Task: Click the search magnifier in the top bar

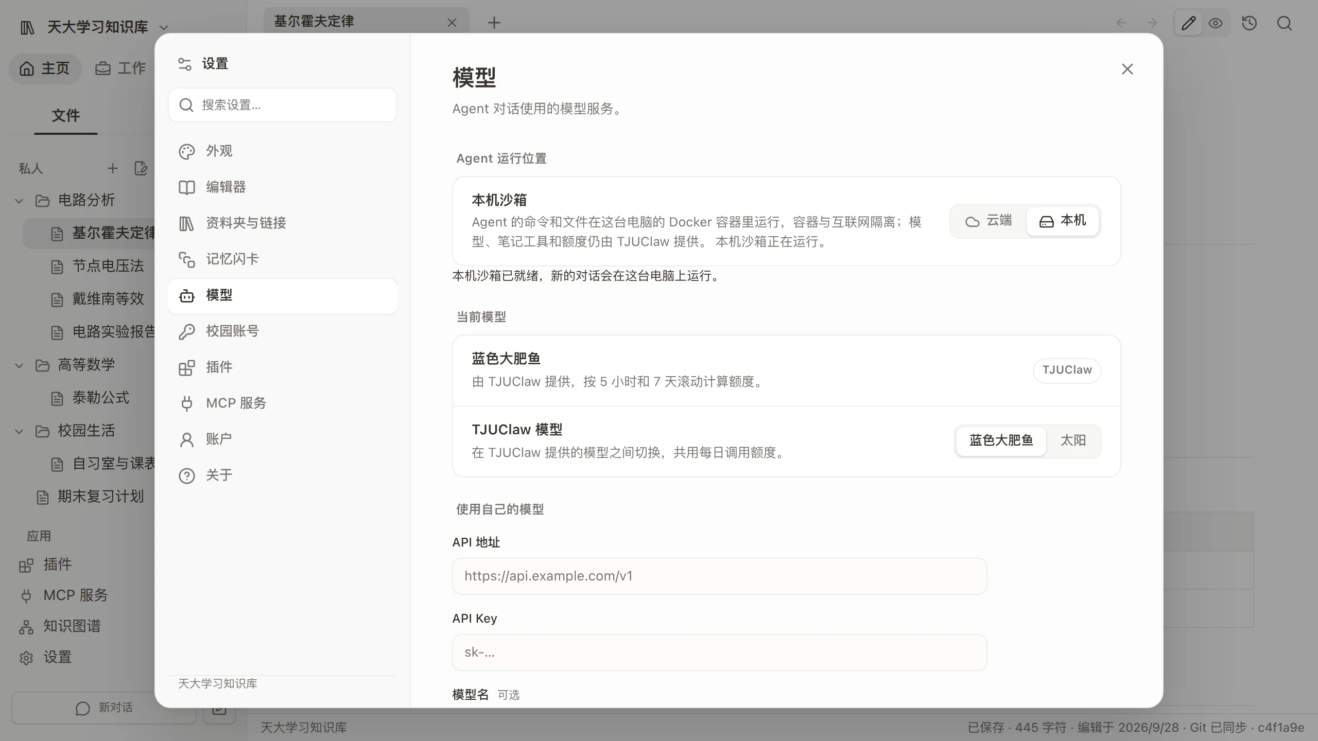Action: [1285, 23]
